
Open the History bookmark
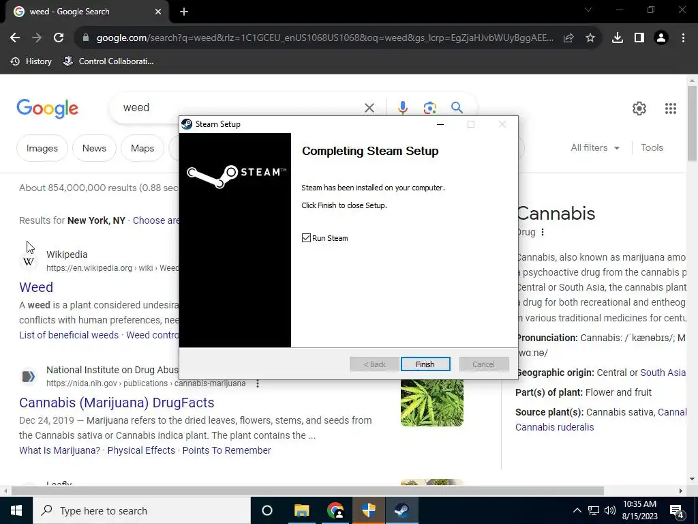point(31,61)
